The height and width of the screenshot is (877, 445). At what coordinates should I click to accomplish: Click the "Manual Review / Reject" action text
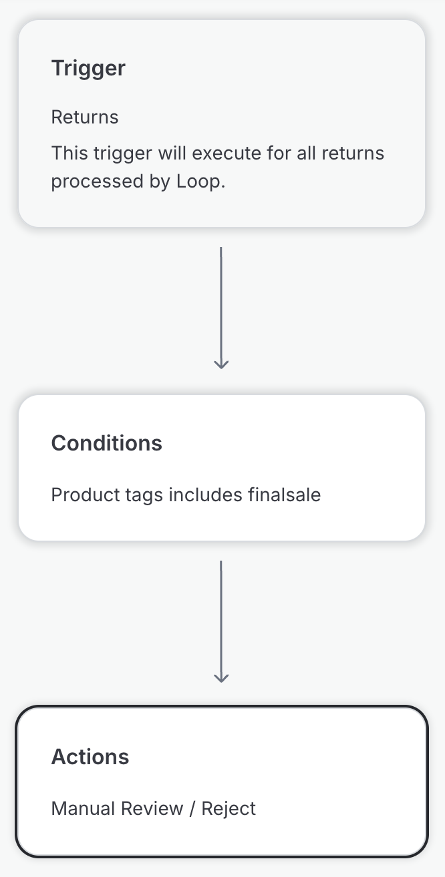pos(154,809)
